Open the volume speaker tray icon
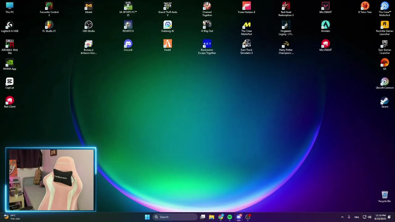 point(369,217)
